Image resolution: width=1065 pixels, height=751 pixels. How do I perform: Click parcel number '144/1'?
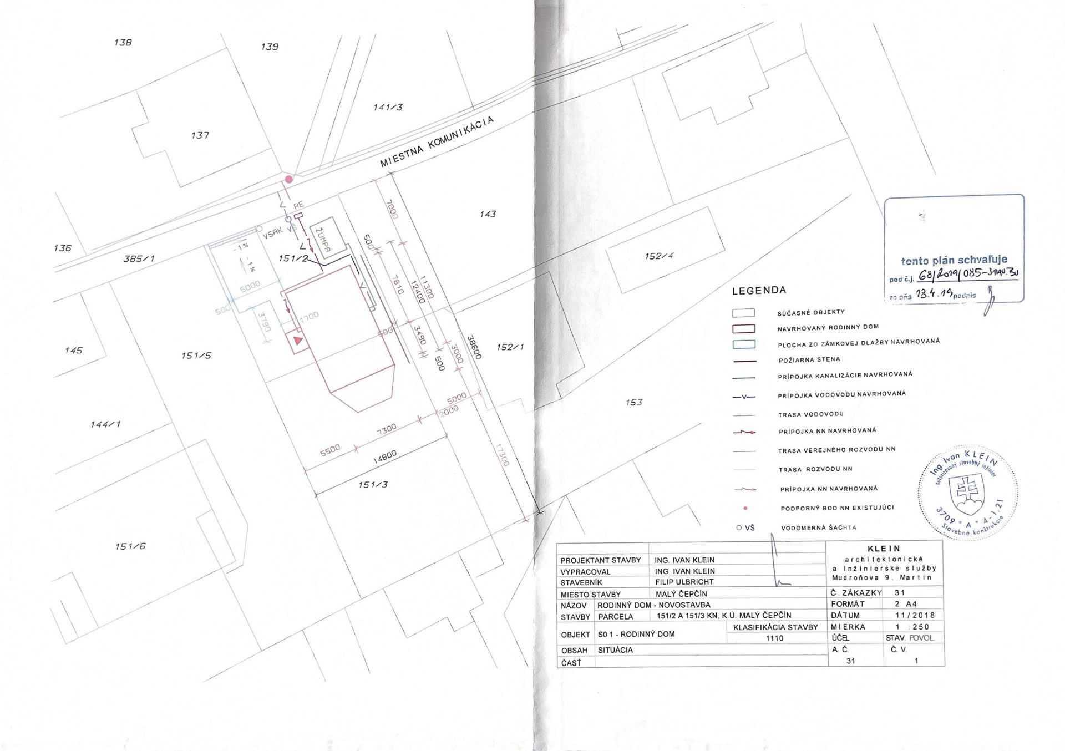[x=105, y=424]
